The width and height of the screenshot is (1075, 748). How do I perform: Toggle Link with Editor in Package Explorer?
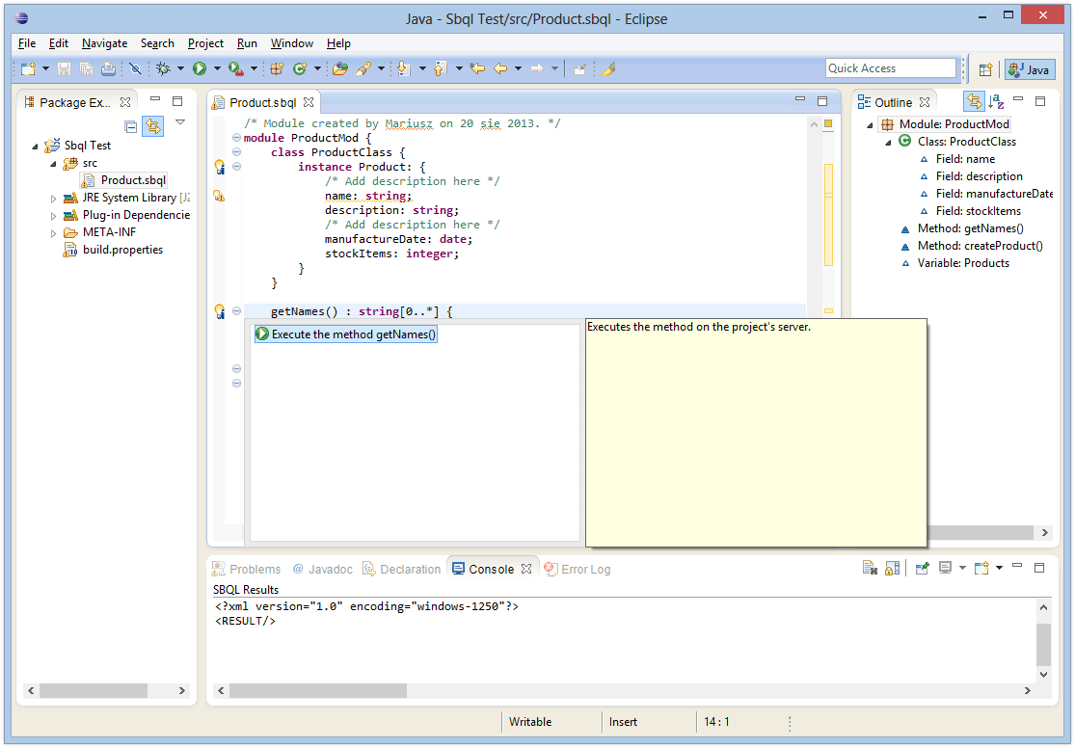click(x=153, y=126)
